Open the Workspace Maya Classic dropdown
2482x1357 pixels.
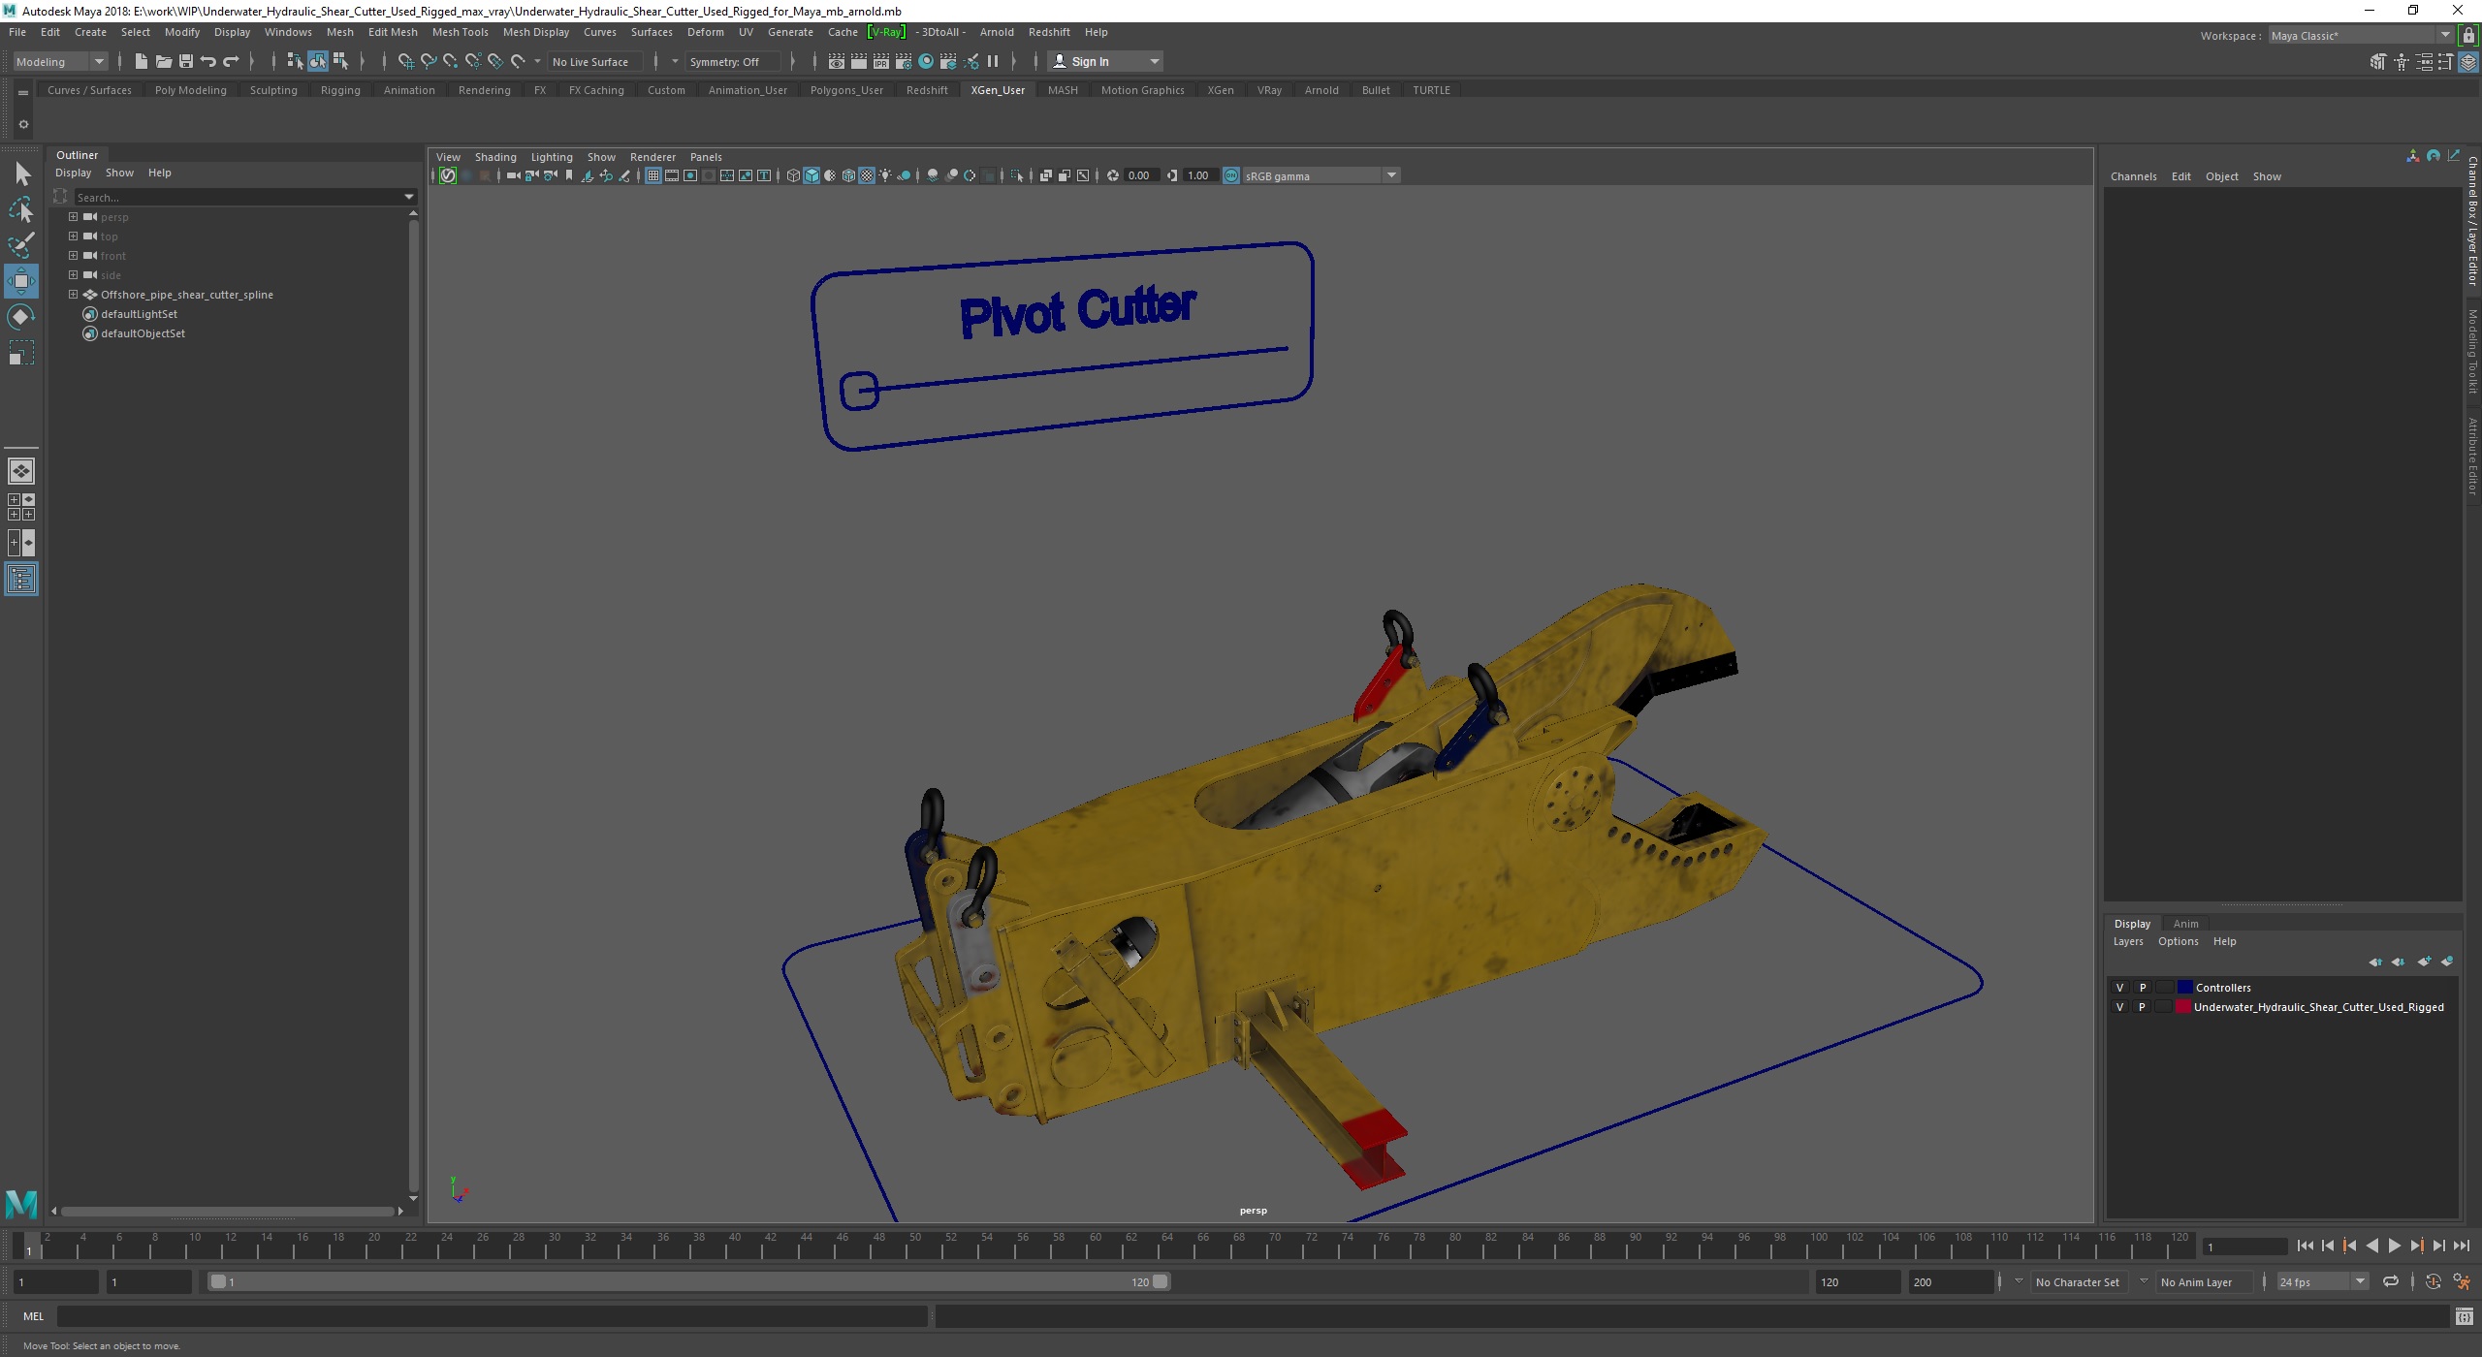2362,36
